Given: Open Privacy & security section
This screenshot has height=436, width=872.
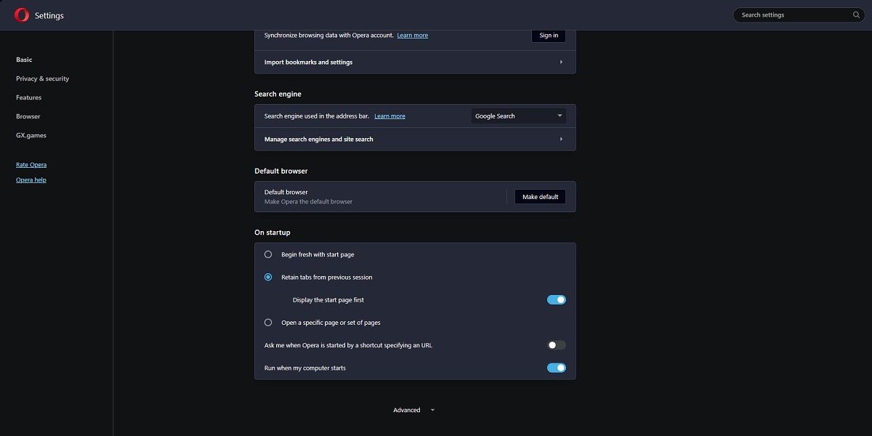Looking at the screenshot, I should pos(42,78).
